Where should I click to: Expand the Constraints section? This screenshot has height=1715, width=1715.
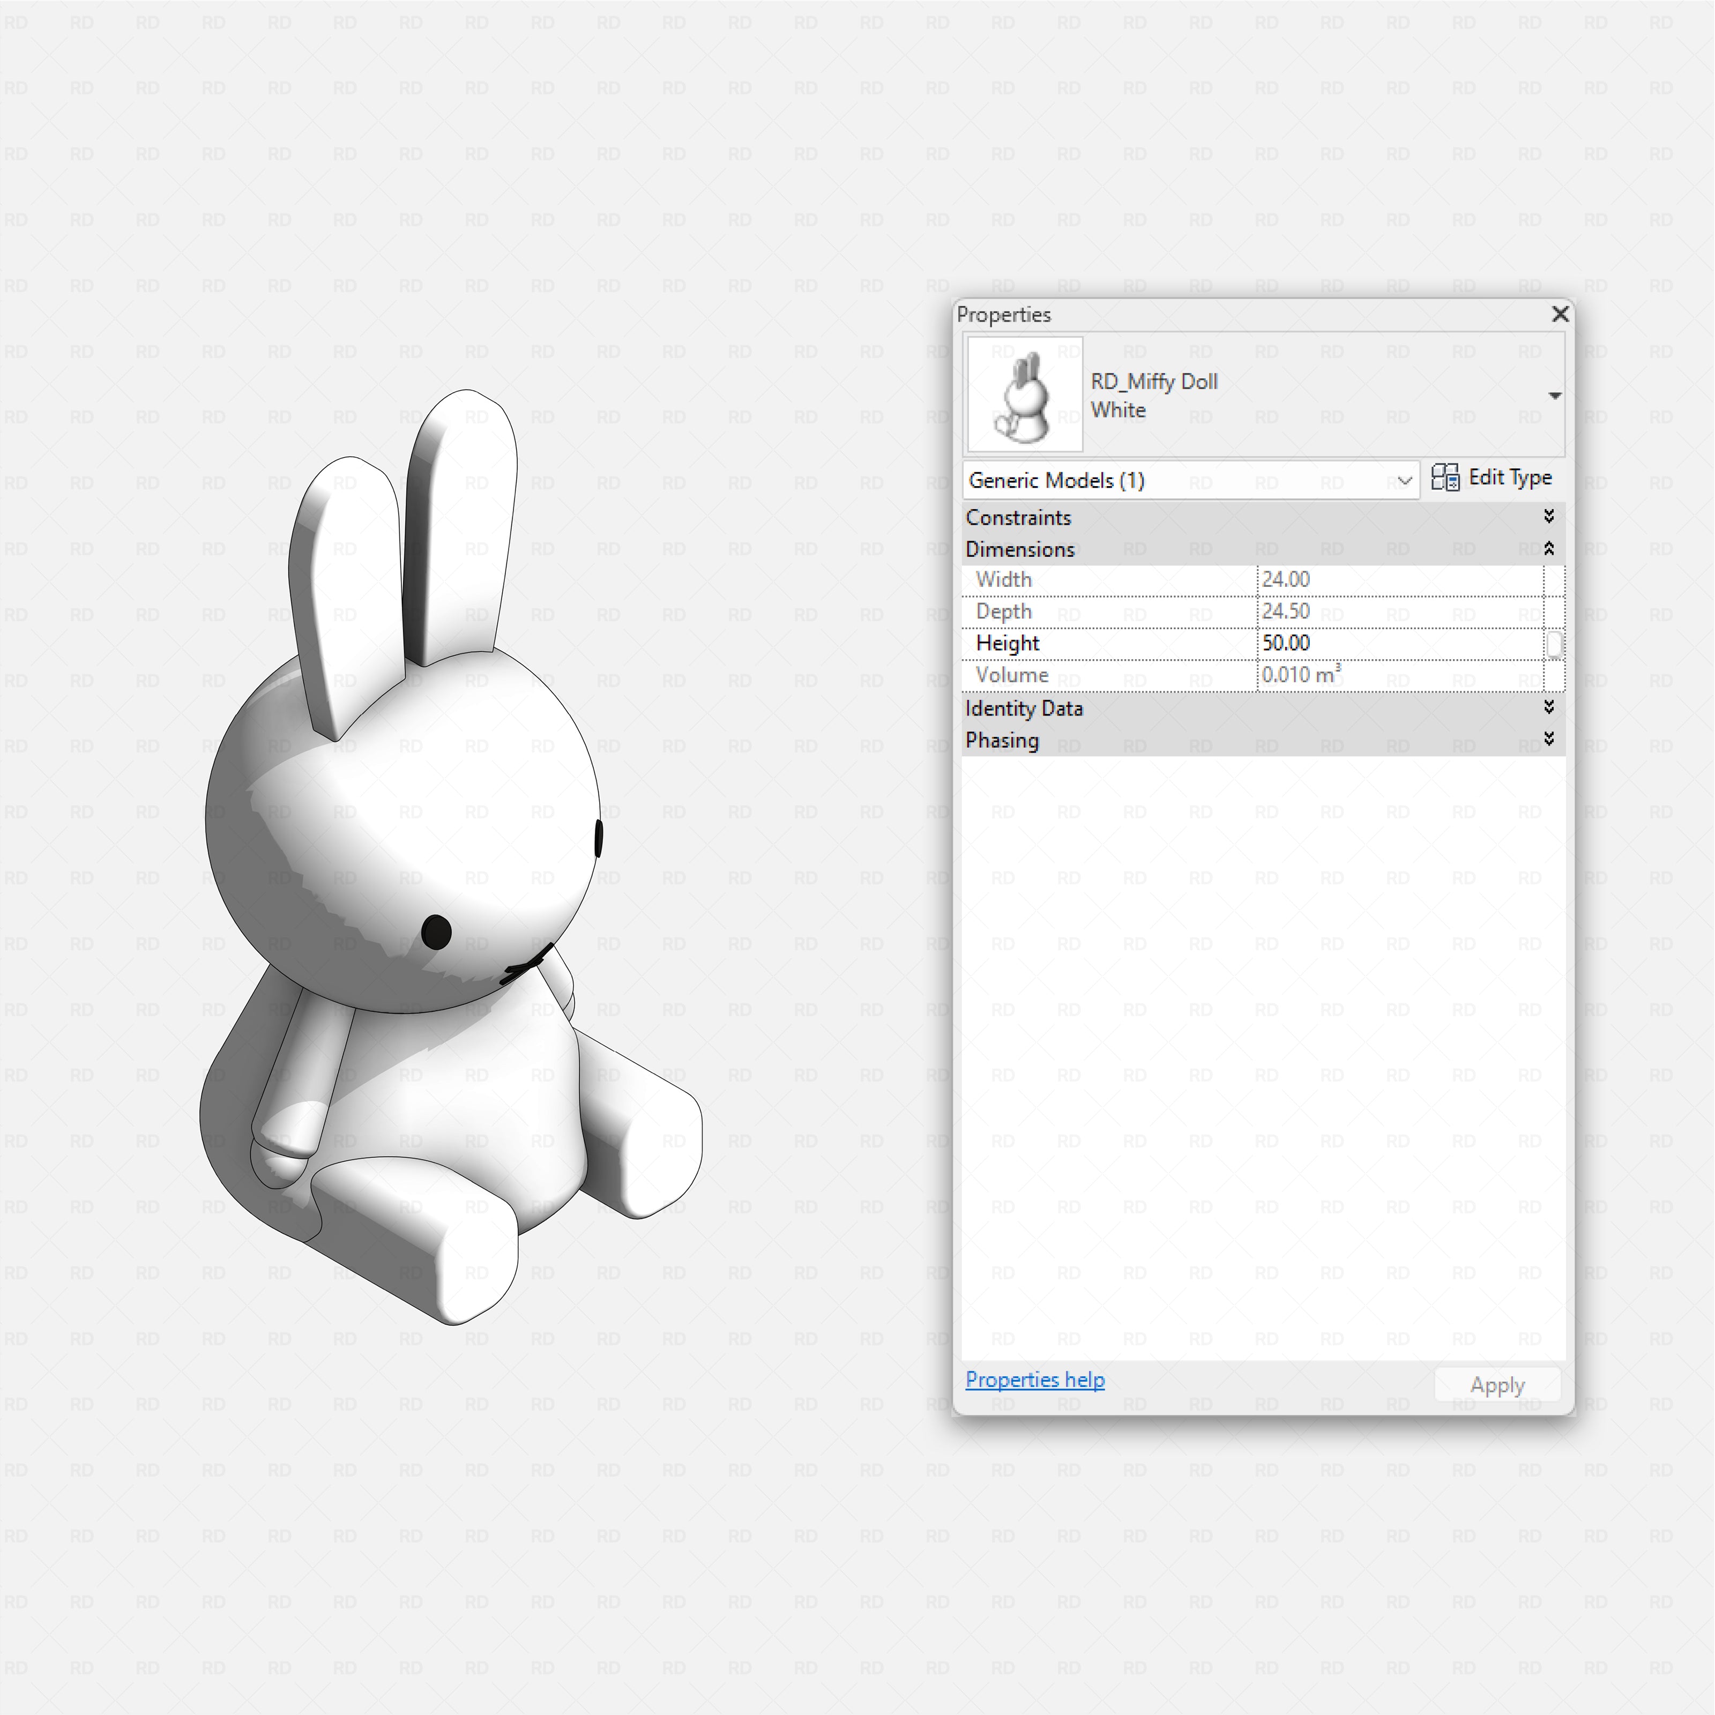(1549, 517)
